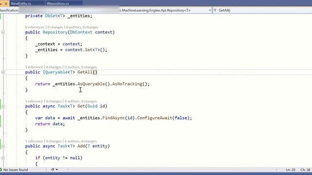Click 'Add' method name
Image resolution: width=312 pixels, height=175 pixels.
81,146
